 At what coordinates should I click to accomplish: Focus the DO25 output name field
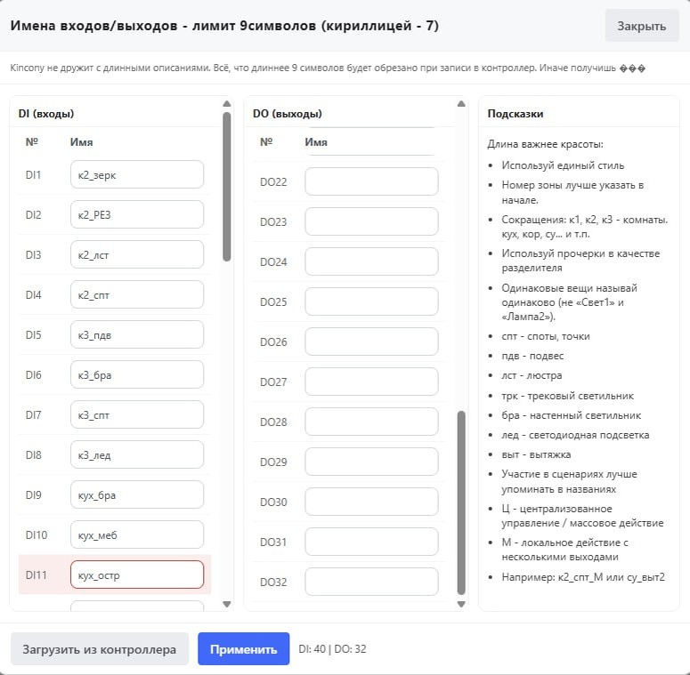point(371,301)
